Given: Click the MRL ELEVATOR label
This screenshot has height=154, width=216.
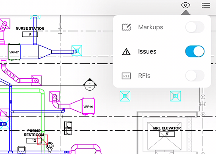Looking at the screenshot, I should [x=167, y=128].
